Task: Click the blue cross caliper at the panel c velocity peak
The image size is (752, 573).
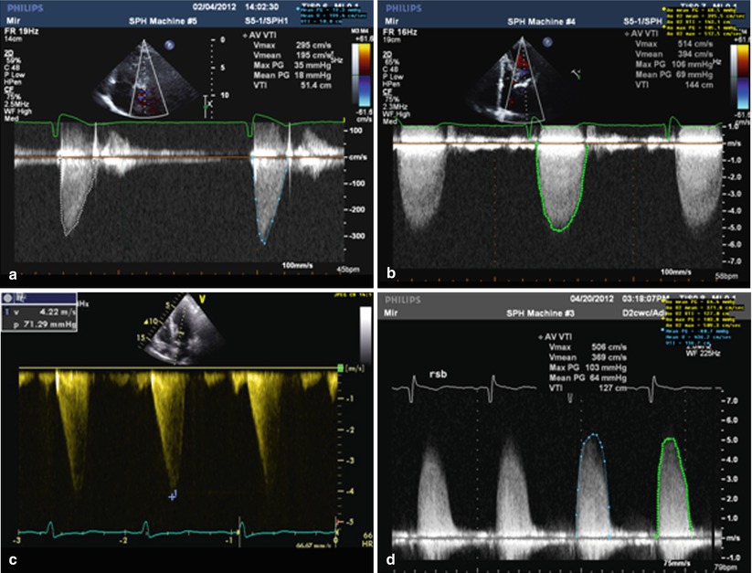Action: tap(174, 494)
